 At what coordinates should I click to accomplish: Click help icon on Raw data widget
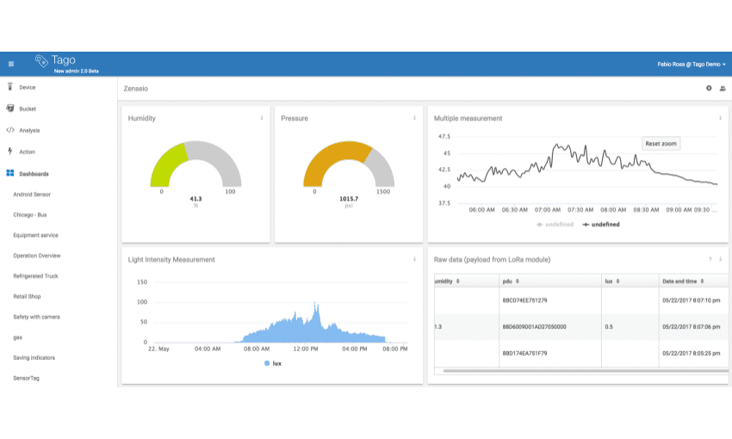coord(710,259)
